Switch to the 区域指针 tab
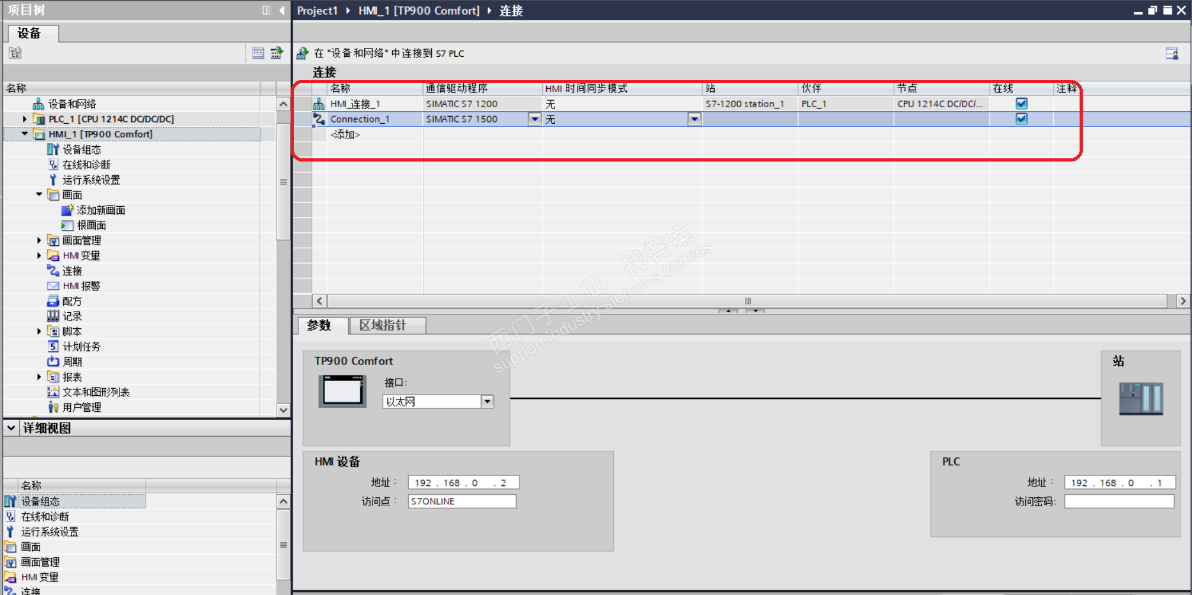The image size is (1192, 595). 387,326
